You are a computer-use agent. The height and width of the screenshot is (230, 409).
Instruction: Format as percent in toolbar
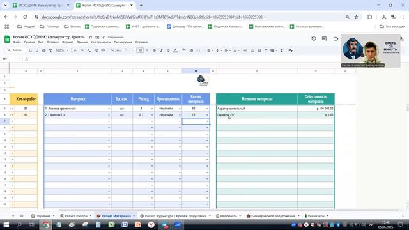82,50
